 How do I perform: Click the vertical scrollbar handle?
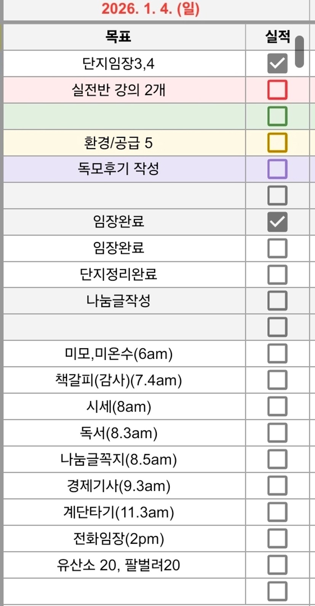299,52
